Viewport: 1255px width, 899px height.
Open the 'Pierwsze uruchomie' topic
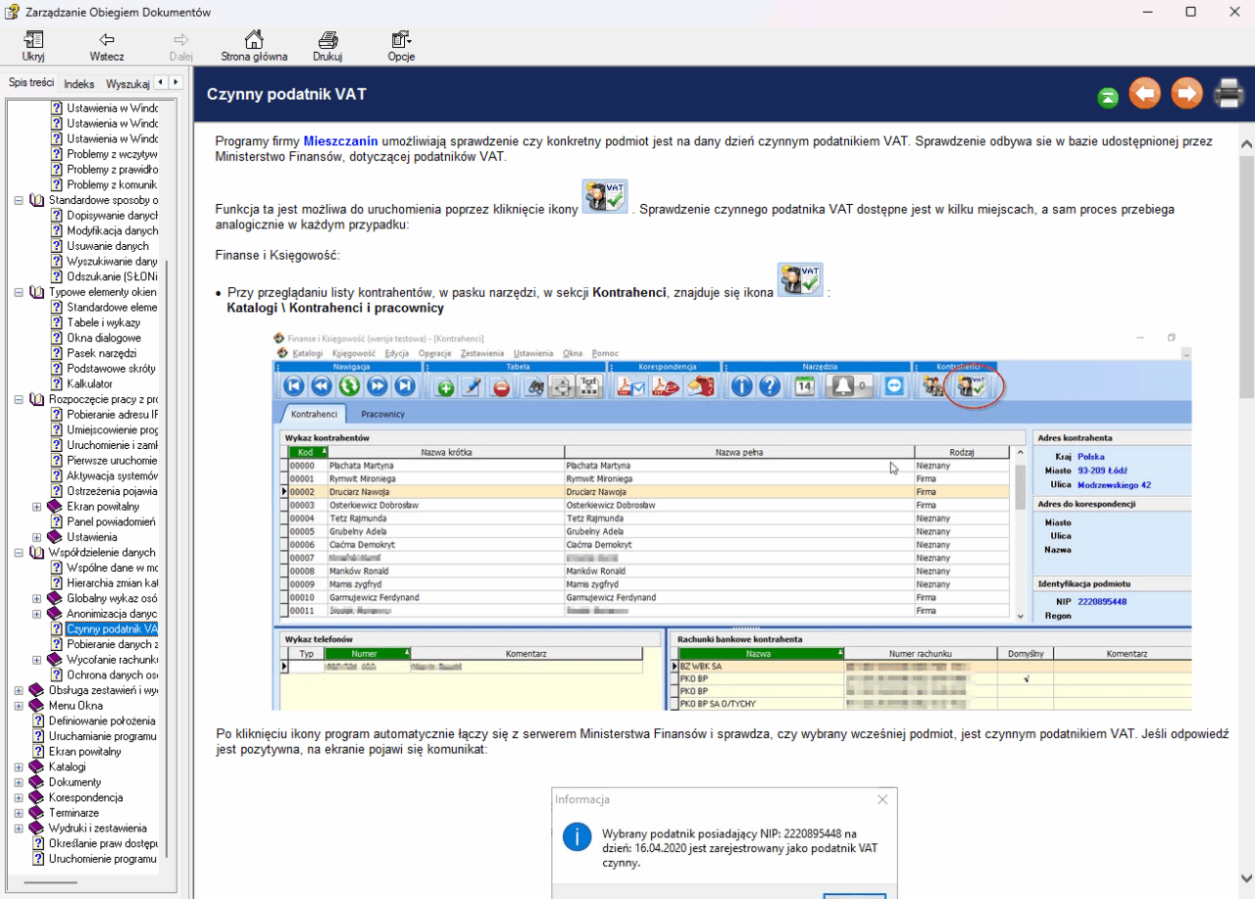pos(112,461)
